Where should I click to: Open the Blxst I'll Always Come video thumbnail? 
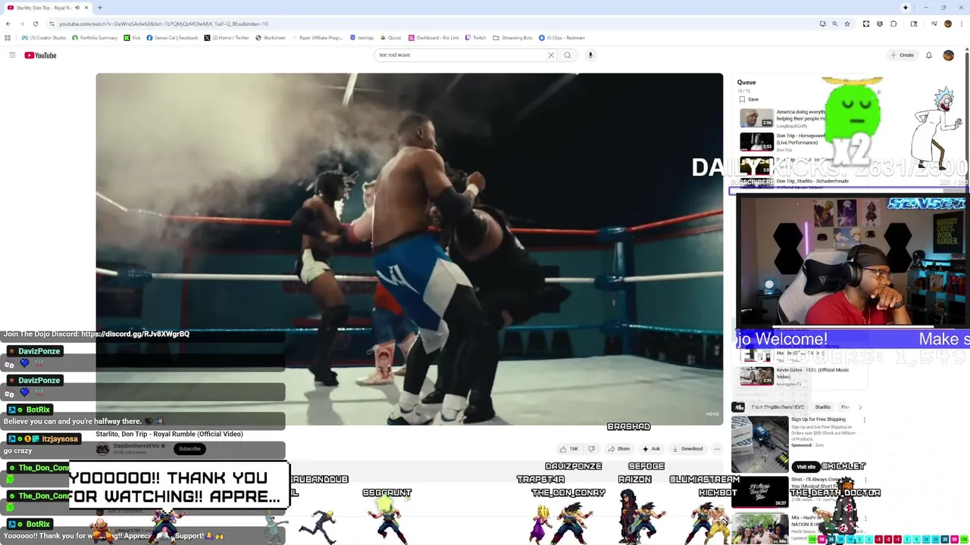760,490
